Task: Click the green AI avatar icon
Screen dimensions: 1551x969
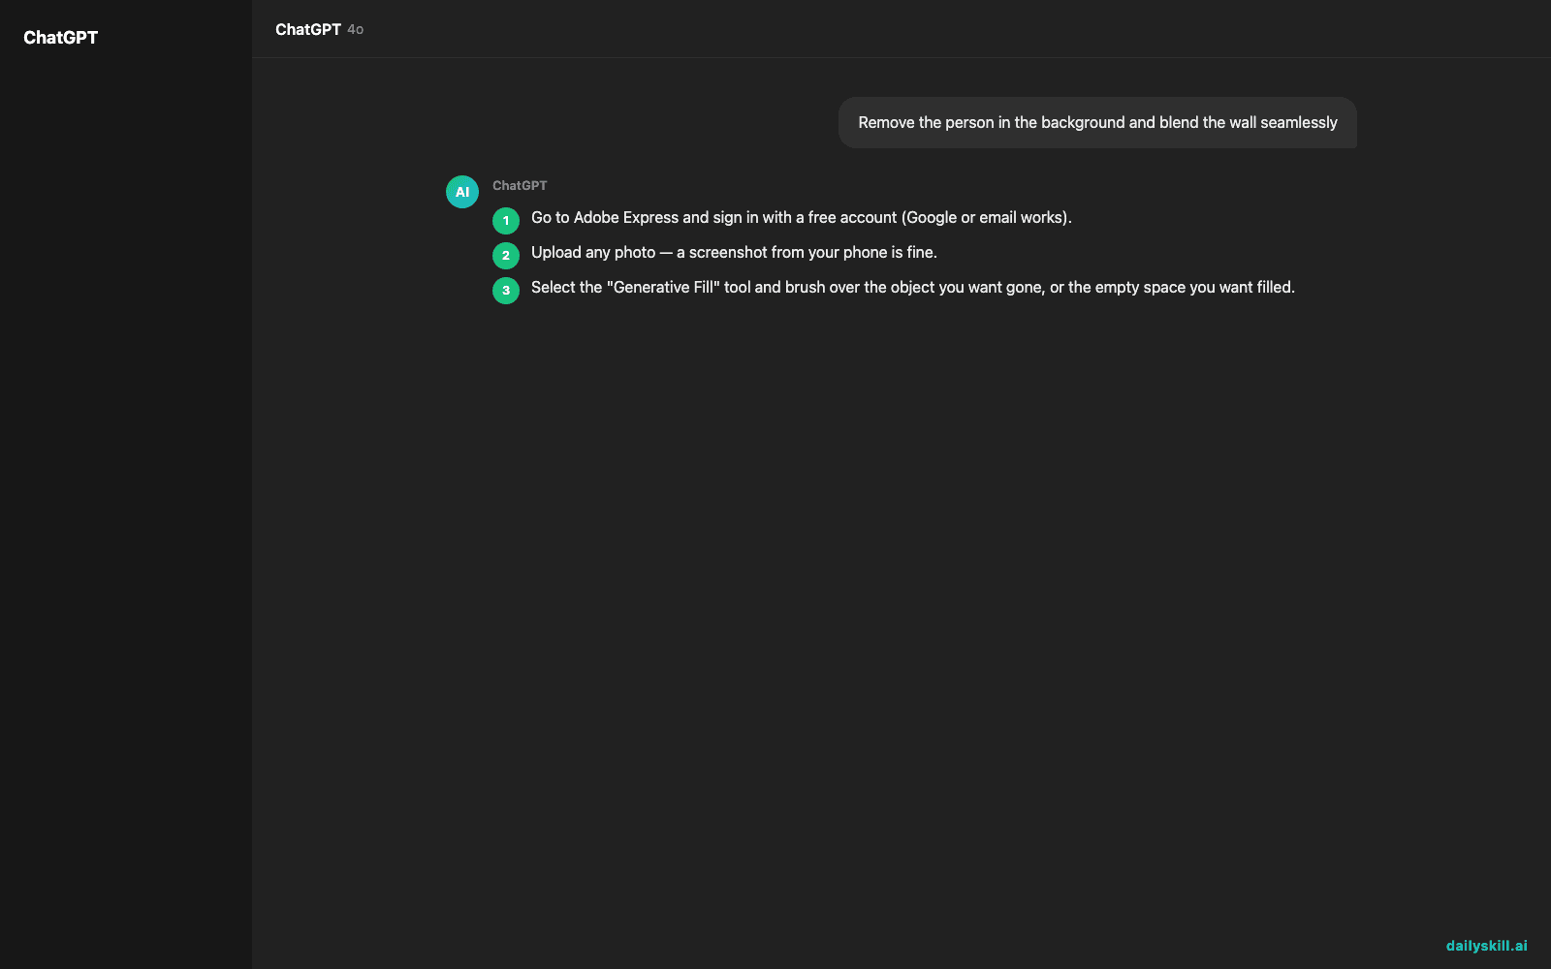Action: pyautogui.click(x=462, y=192)
